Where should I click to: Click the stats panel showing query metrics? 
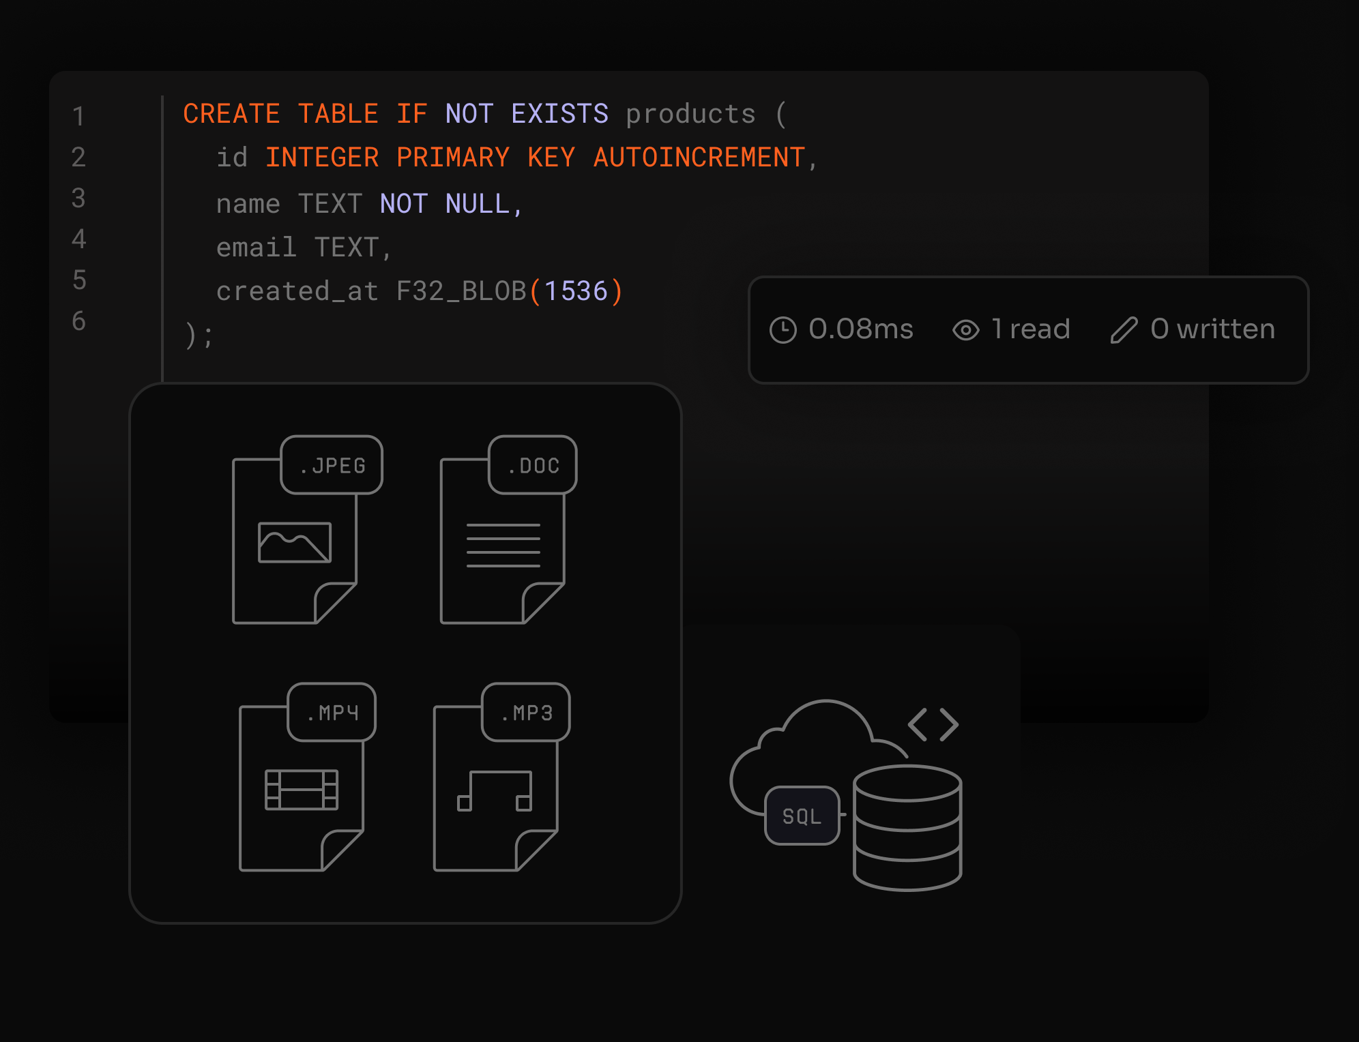pyautogui.click(x=1029, y=329)
